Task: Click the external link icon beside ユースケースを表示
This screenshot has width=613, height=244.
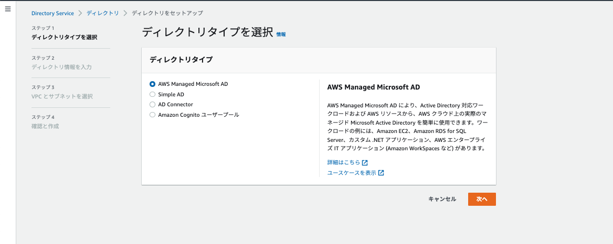Action: (381, 173)
